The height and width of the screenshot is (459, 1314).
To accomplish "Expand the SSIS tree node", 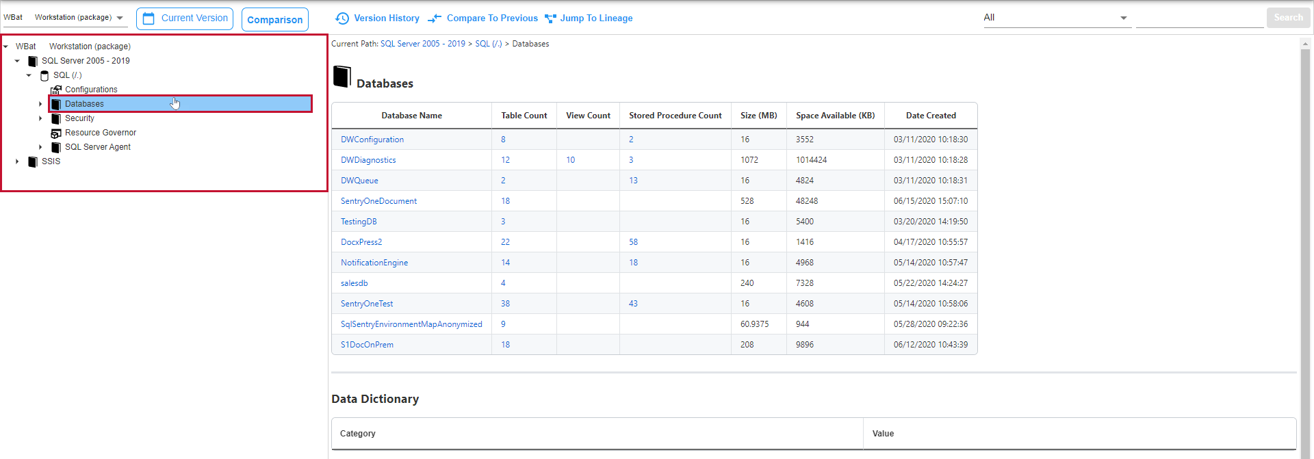I will click(17, 161).
